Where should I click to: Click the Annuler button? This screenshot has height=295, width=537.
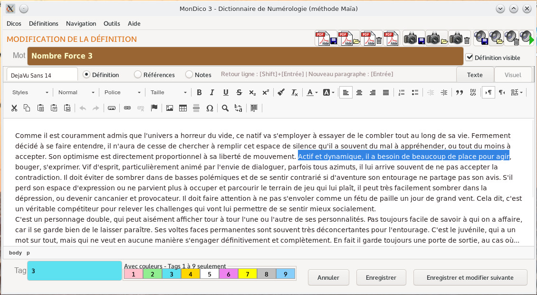(328, 277)
